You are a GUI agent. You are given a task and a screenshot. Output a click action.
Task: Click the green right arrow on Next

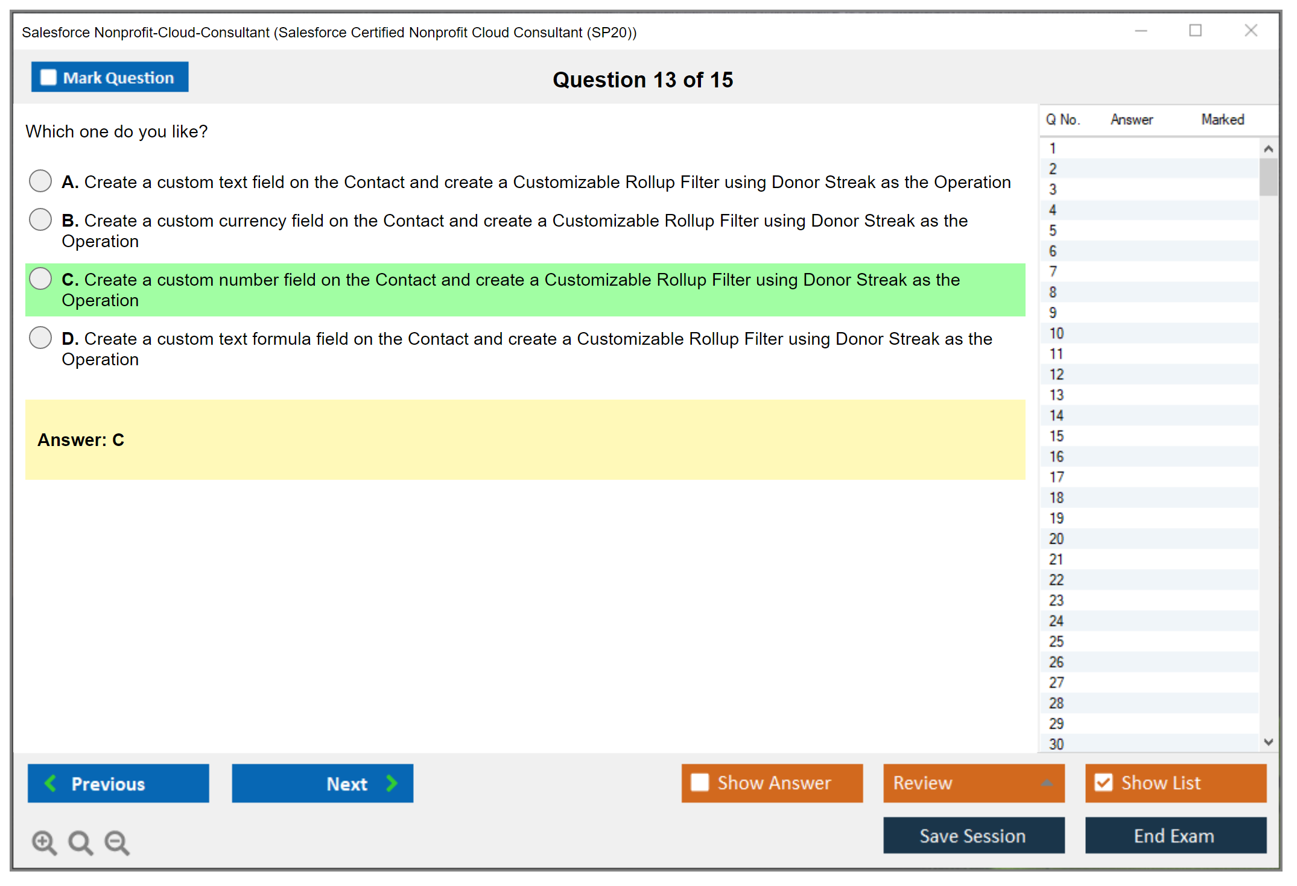click(x=392, y=783)
